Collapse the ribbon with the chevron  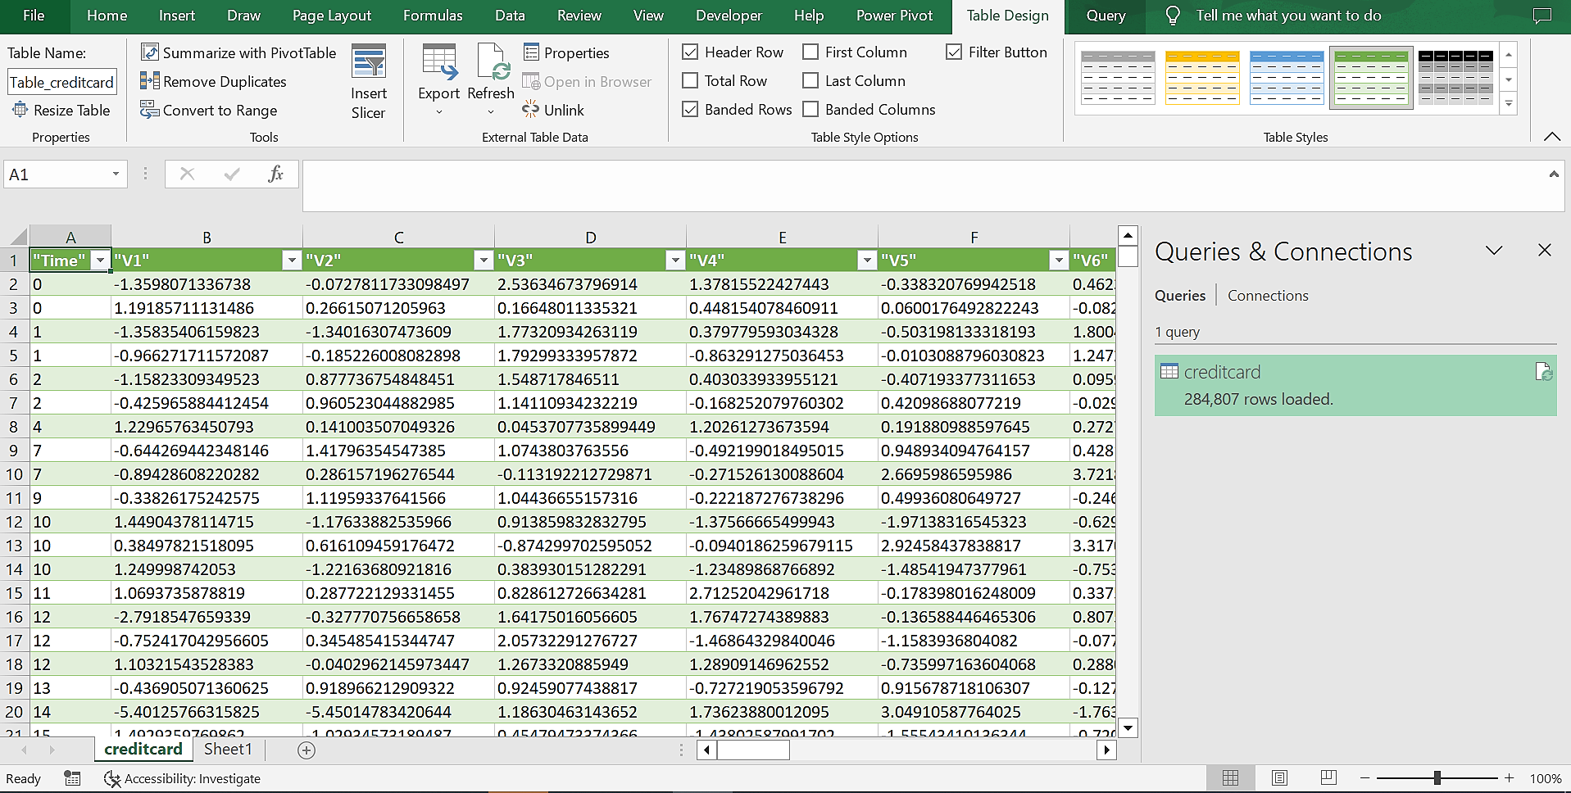tap(1551, 137)
